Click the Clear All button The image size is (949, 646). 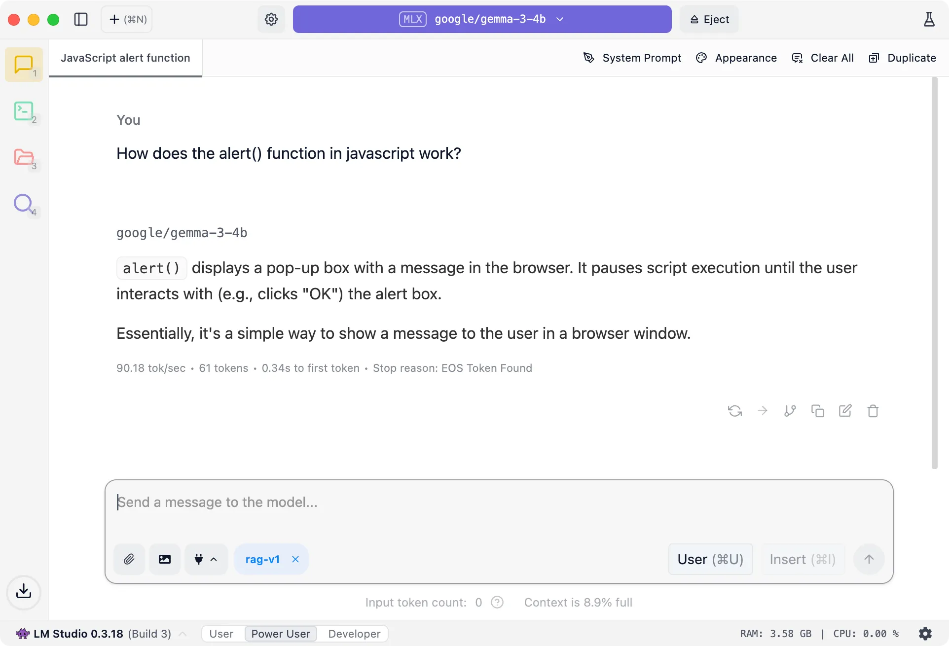click(823, 58)
